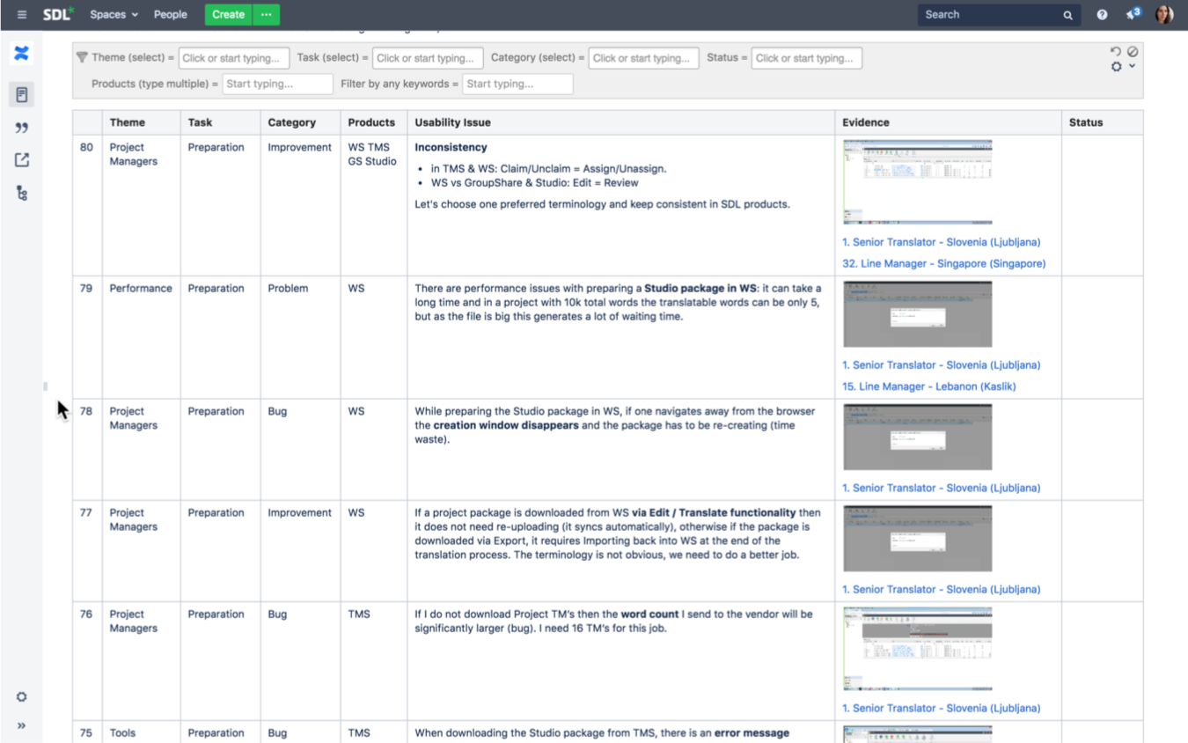Image resolution: width=1188 pixels, height=743 pixels.
Task: Click the Products type-multiple filter field
Action: (x=278, y=84)
